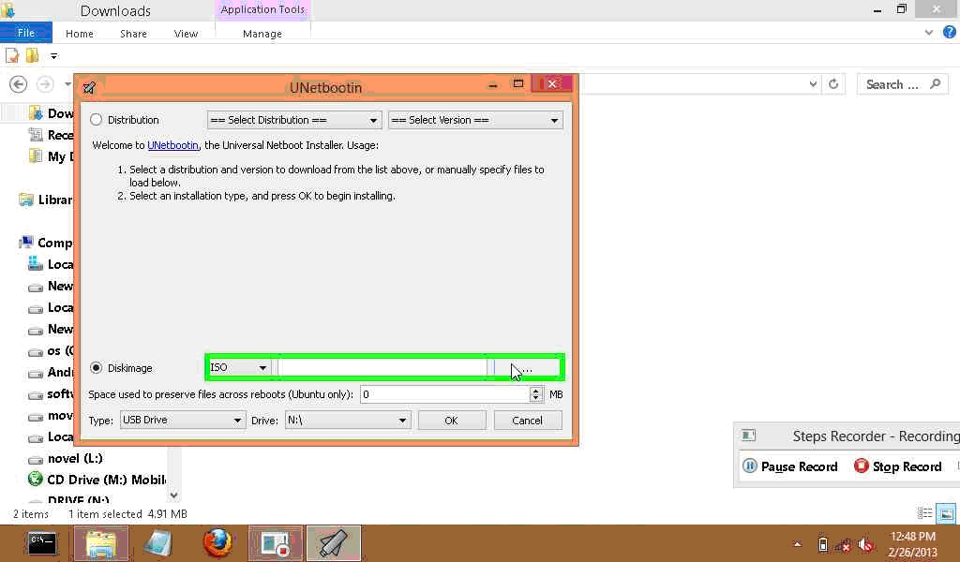Select Downloads in the navigation pane
This screenshot has height=562, width=960.
pyautogui.click(x=52, y=113)
